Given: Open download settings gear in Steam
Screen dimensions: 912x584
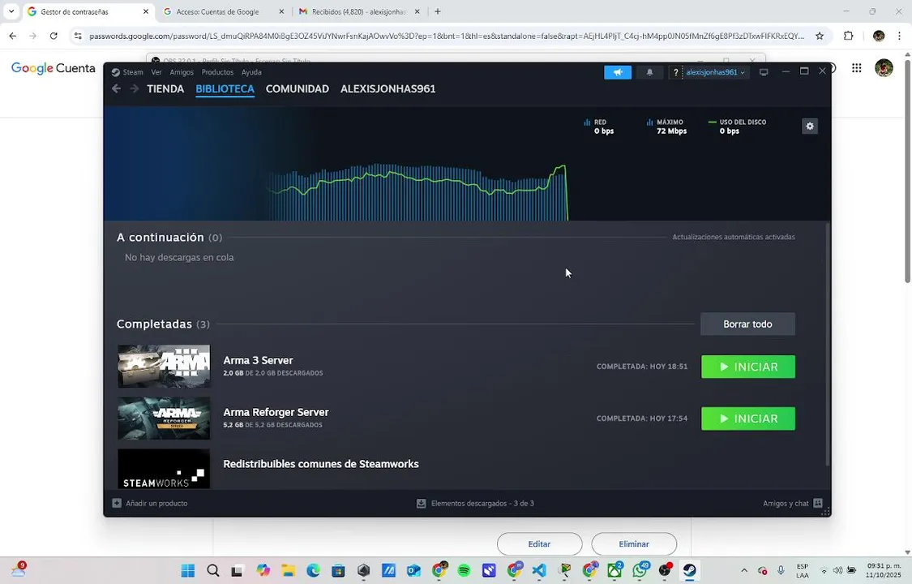Looking at the screenshot, I should (810, 127).
